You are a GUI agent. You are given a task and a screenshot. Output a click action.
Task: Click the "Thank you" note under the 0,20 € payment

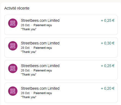click(x=29, y=97)
